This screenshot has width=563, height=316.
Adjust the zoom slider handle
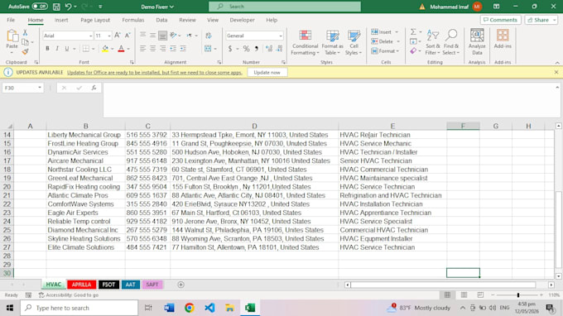click(x=518, y=294)
